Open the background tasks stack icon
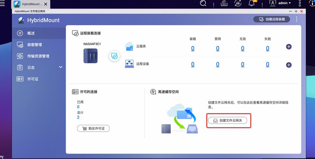The height and width of the screenshot is (159, 315). pos(224,3)
